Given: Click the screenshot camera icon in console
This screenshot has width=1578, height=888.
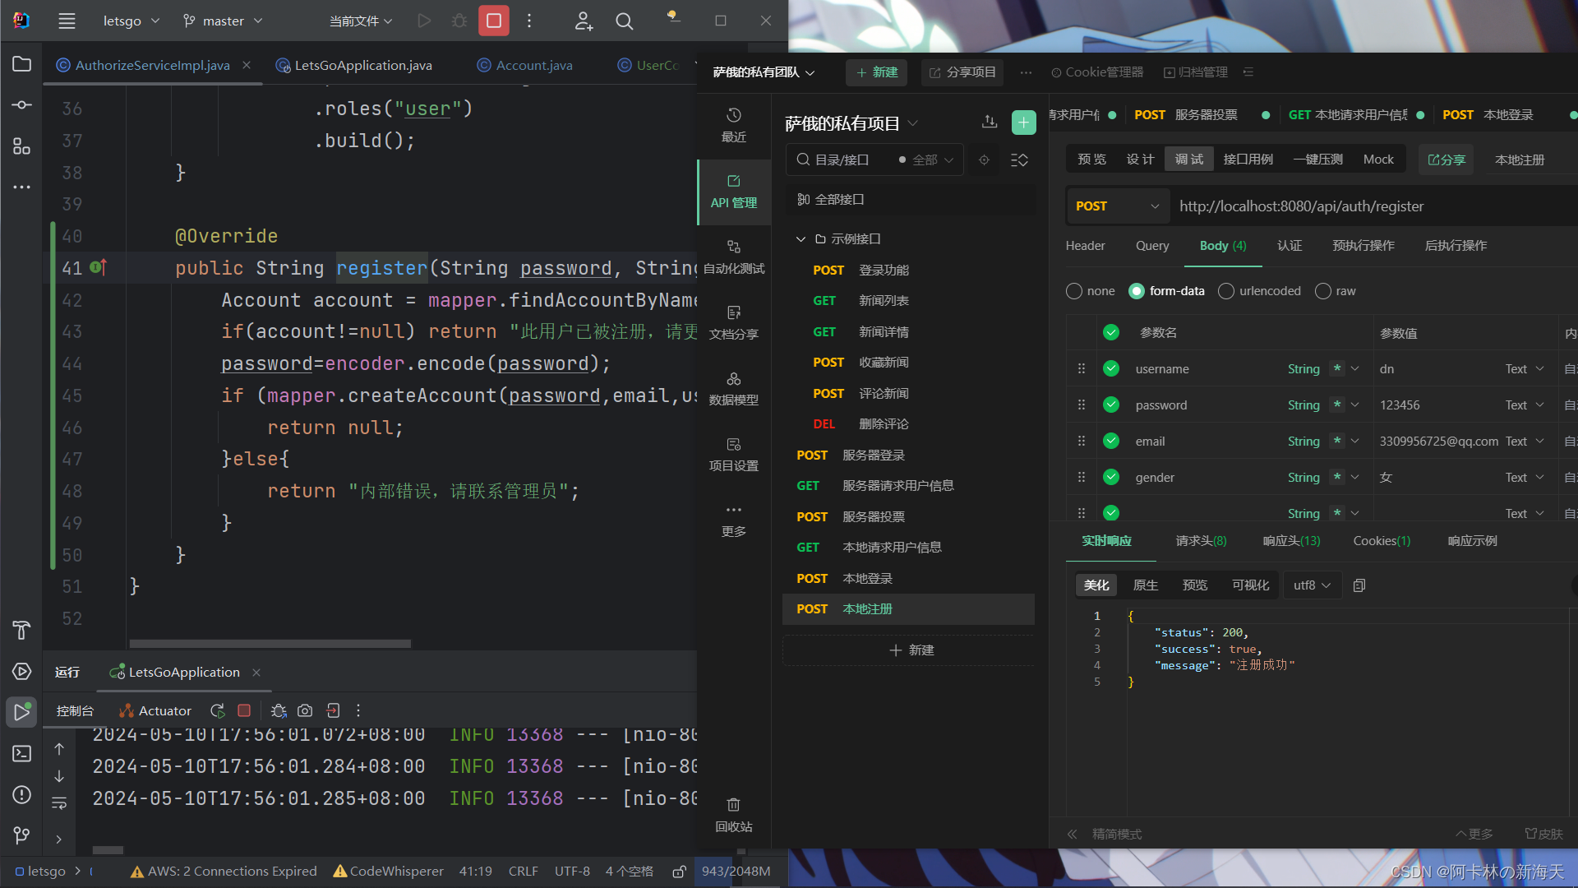Looking at the screenshot, I should click(305, 710).
